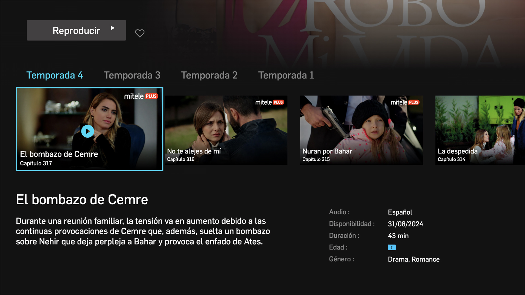Click the Capítulo 317 card title
Viewport: 525px width, 295px height.
click(59, 154)
